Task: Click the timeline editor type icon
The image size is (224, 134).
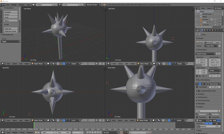Action: coord(3,132)
